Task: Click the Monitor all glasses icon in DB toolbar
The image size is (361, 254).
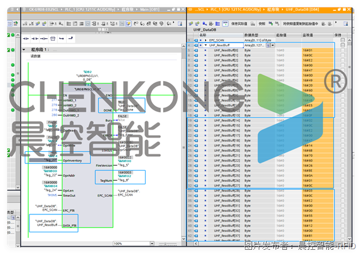Action: click(225, 23)
